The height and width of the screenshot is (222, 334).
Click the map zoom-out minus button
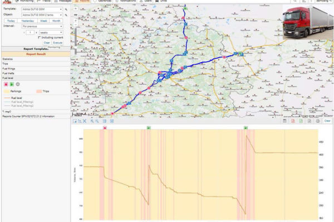click(76, 25)
